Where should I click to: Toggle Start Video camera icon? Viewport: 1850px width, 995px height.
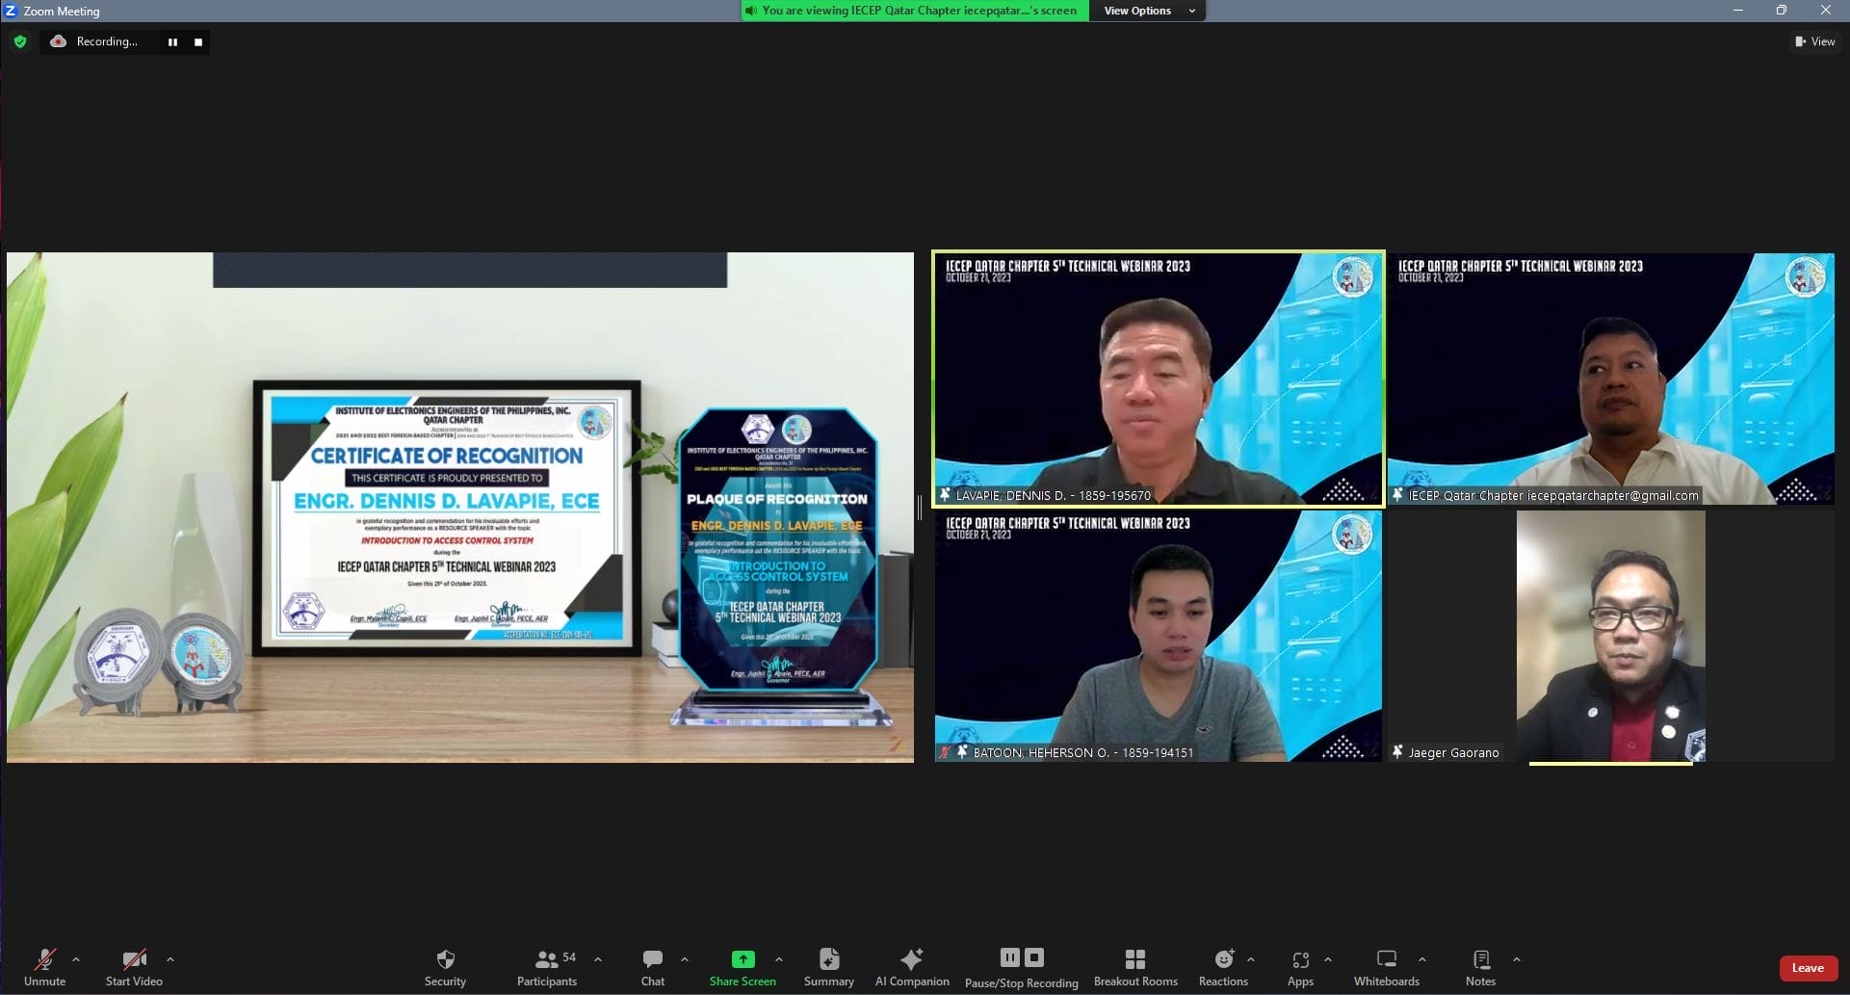click(134, 959)
